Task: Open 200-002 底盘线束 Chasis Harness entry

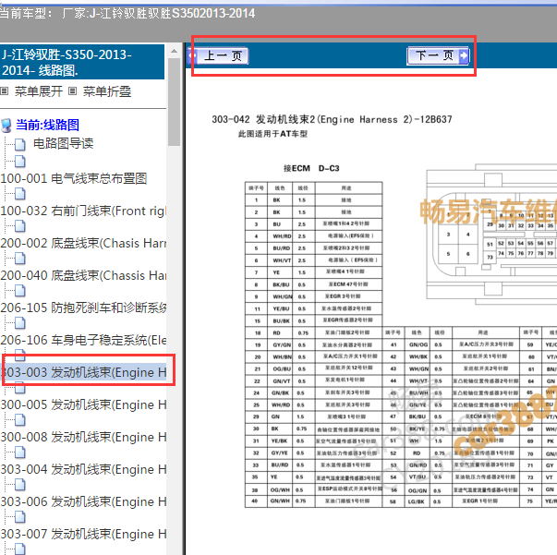Action: click(83, 243)
